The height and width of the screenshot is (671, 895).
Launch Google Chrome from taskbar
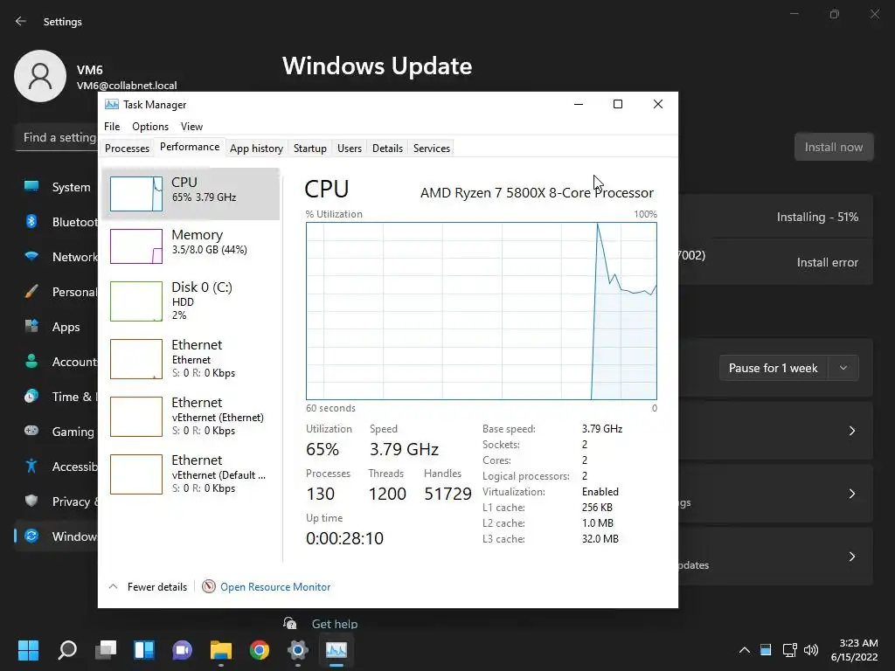[x=260, y=650]
